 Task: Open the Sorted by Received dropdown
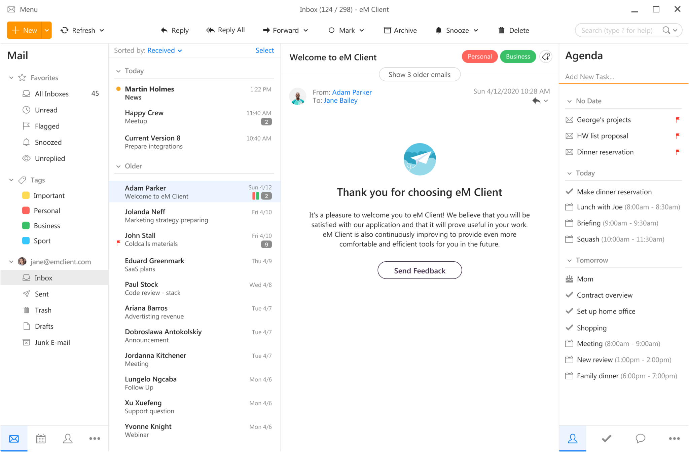[x=165, y=50]
